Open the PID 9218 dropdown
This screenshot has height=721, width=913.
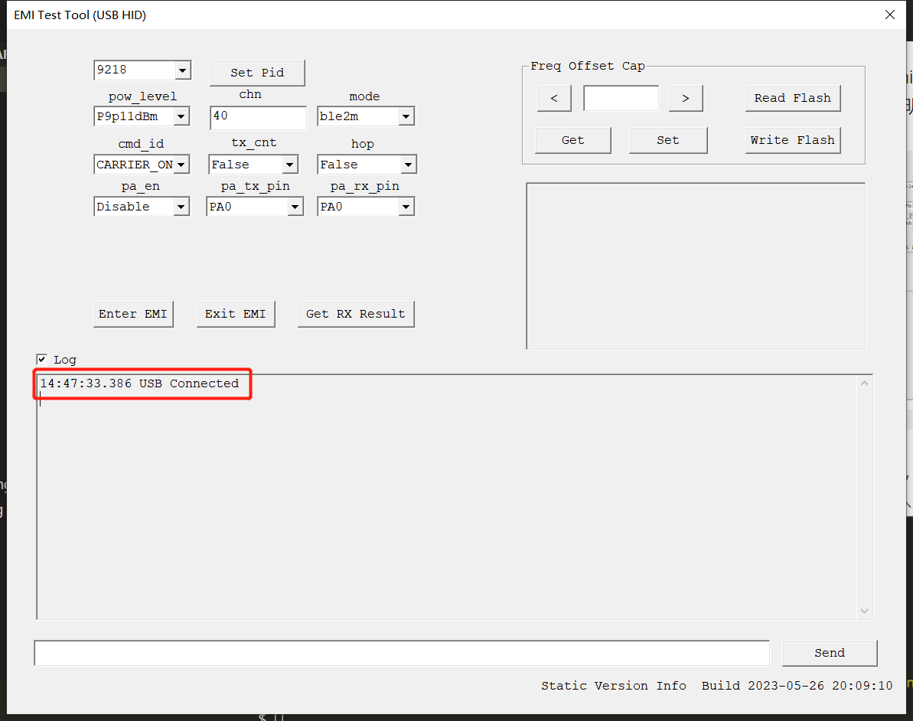click(182, 70)
